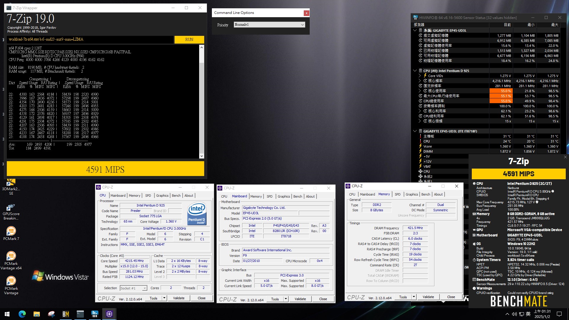The width and height of the screenshot is (569, 320).
Task: Click clock icon beside 核心使用率 row
Action: pyautogui.click(x=425, y=91)
